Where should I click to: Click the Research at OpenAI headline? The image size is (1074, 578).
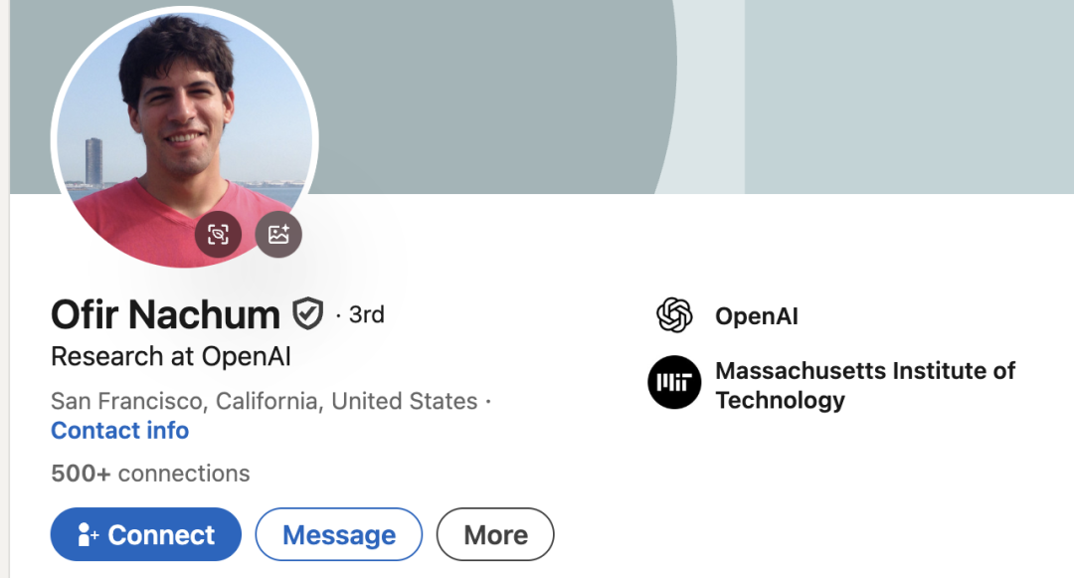pyautogui.click(x=171, y=356)
